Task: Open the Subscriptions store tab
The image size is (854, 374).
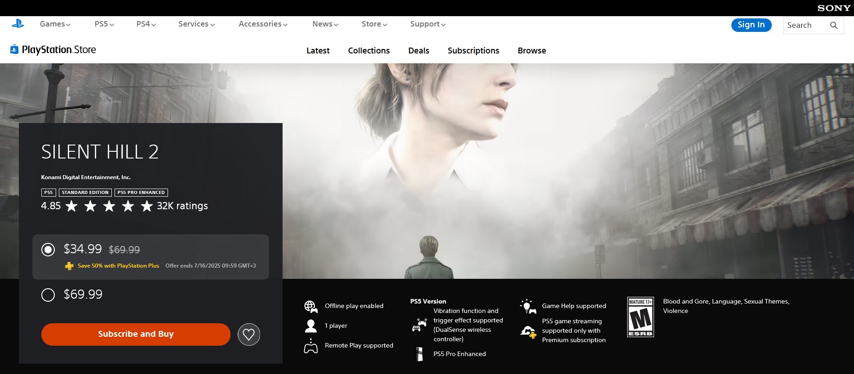Action: [473, 51]
